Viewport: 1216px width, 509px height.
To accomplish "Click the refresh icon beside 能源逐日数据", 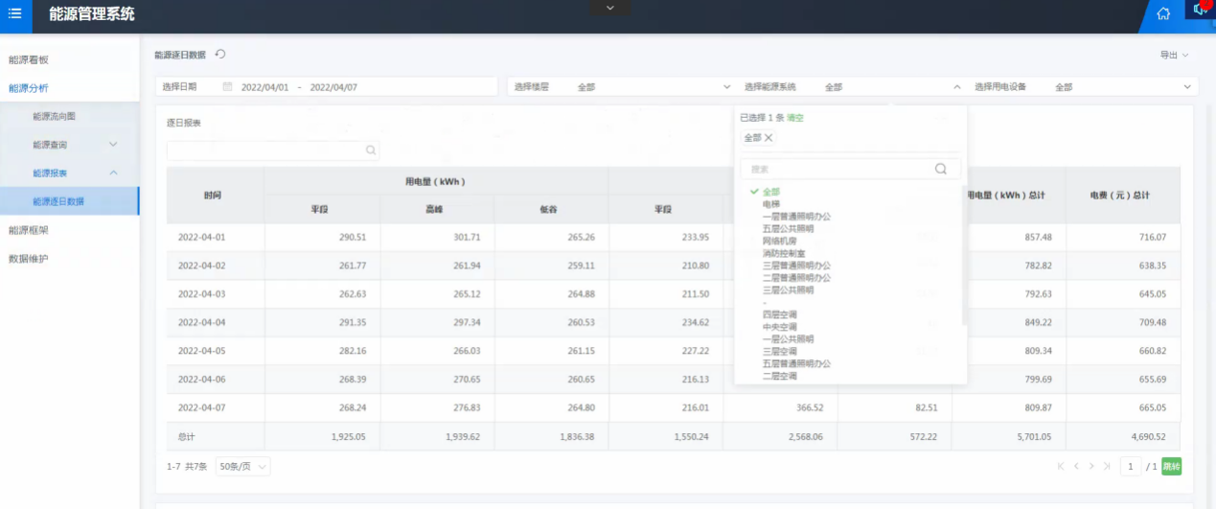I will 220,55.
